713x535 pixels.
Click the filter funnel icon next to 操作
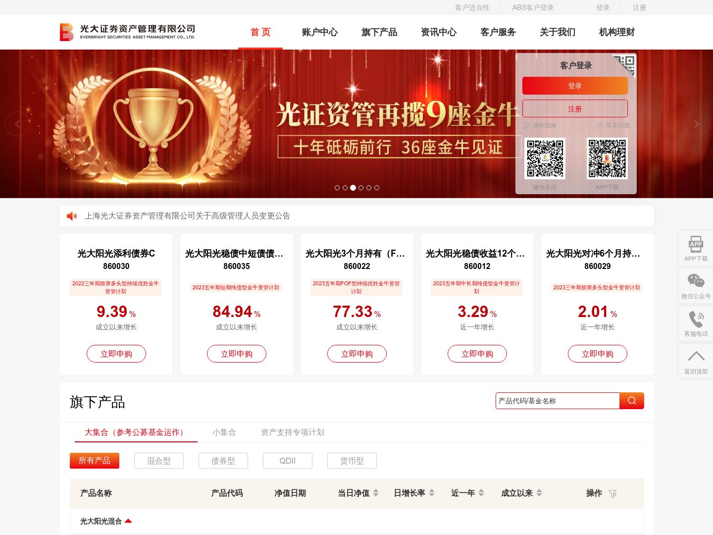coord(612,493)
